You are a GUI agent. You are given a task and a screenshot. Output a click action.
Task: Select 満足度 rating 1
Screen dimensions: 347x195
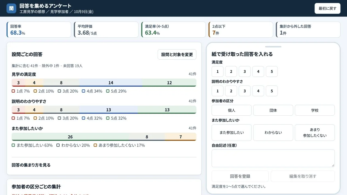coord(217,71)
